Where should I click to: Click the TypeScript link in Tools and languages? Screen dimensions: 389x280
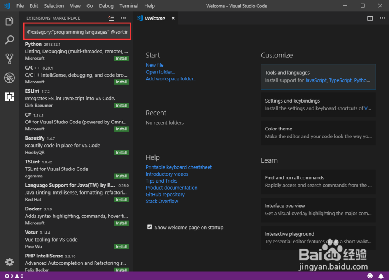click(340, 80)
